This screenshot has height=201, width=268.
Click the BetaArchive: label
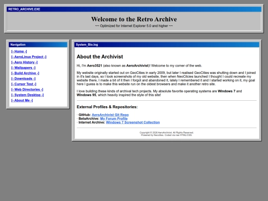[x=89, y=119]
